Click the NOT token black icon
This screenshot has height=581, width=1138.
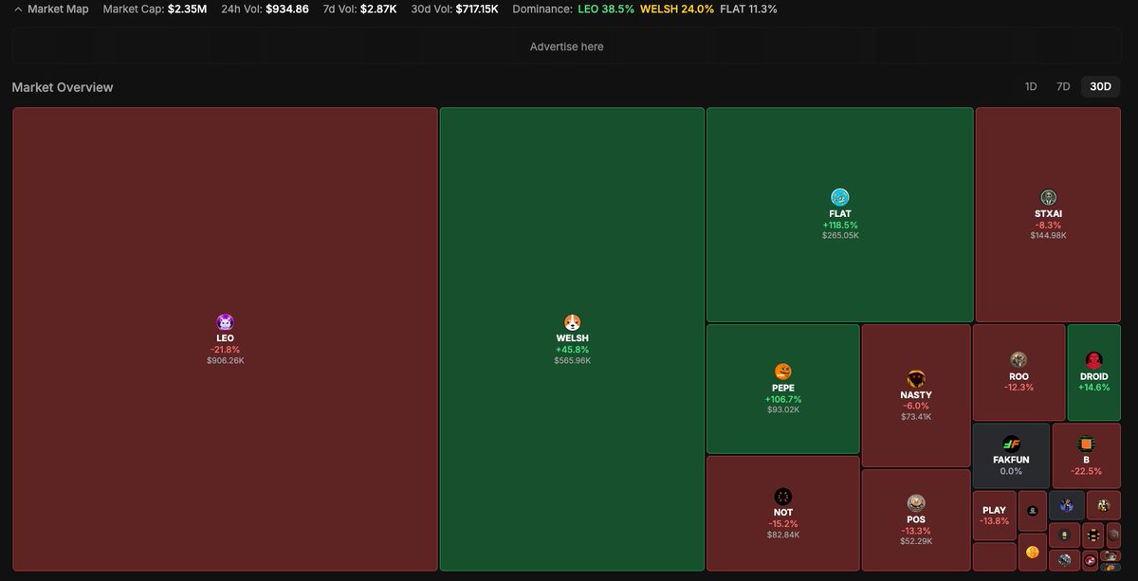click(782, 496)
